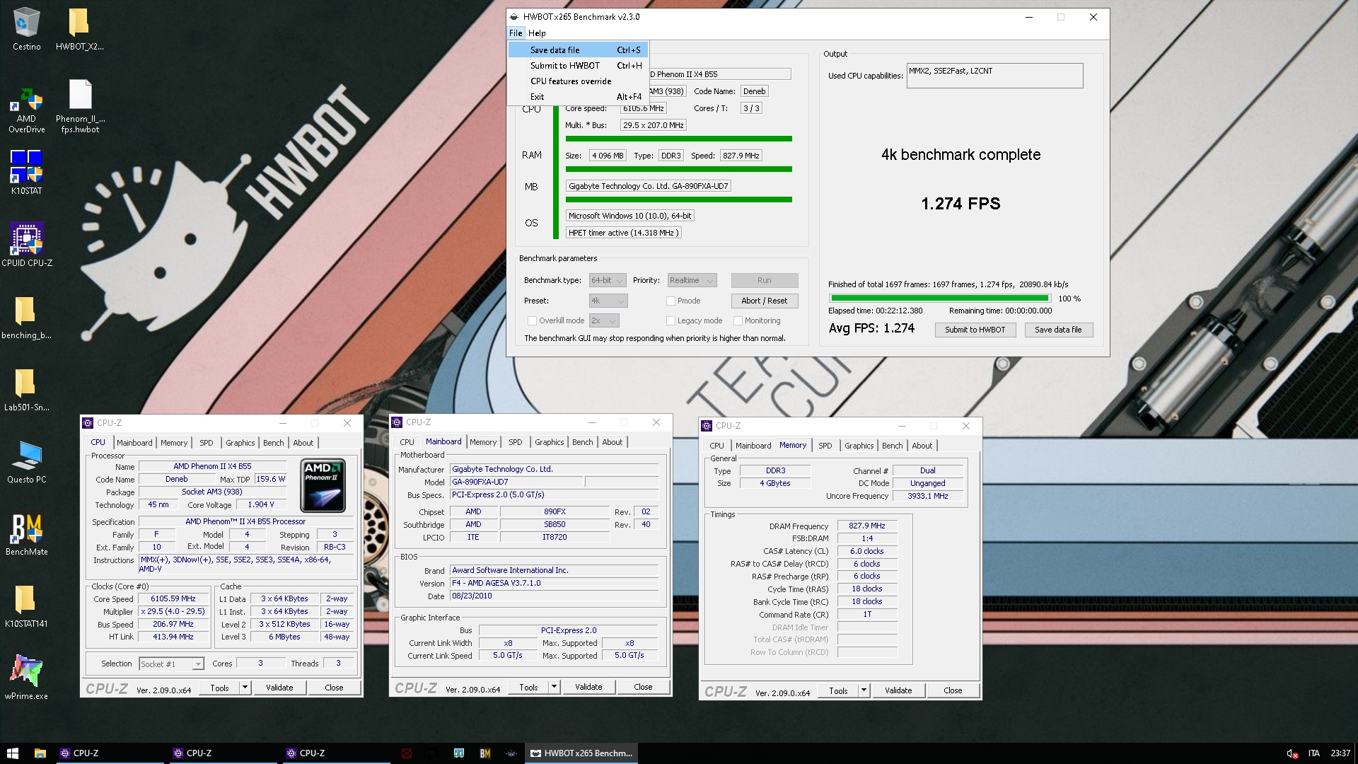1358x764 pixels.
Task: Switch to Bench tab in CPU-Z Memory window
Action: 892,446
